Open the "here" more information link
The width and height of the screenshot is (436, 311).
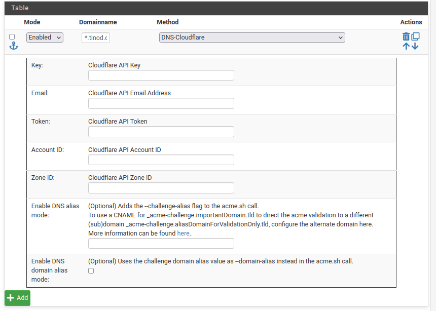(x=183, y=233)
